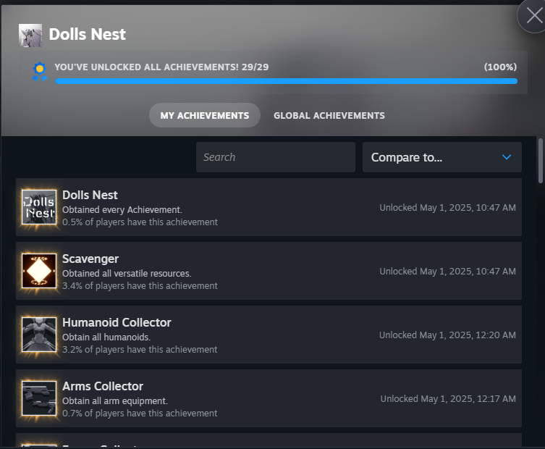Image resolution: width=545 pixels, height=449 pixels.
Task: Click the Humanoid Collector achievement icon
Action: click(x=39, y=335)
